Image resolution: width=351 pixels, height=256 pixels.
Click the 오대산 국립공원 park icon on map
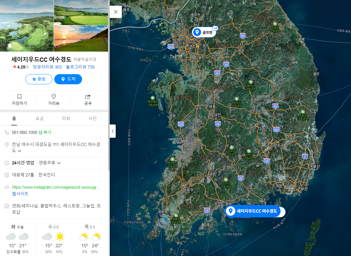[274, 23]
